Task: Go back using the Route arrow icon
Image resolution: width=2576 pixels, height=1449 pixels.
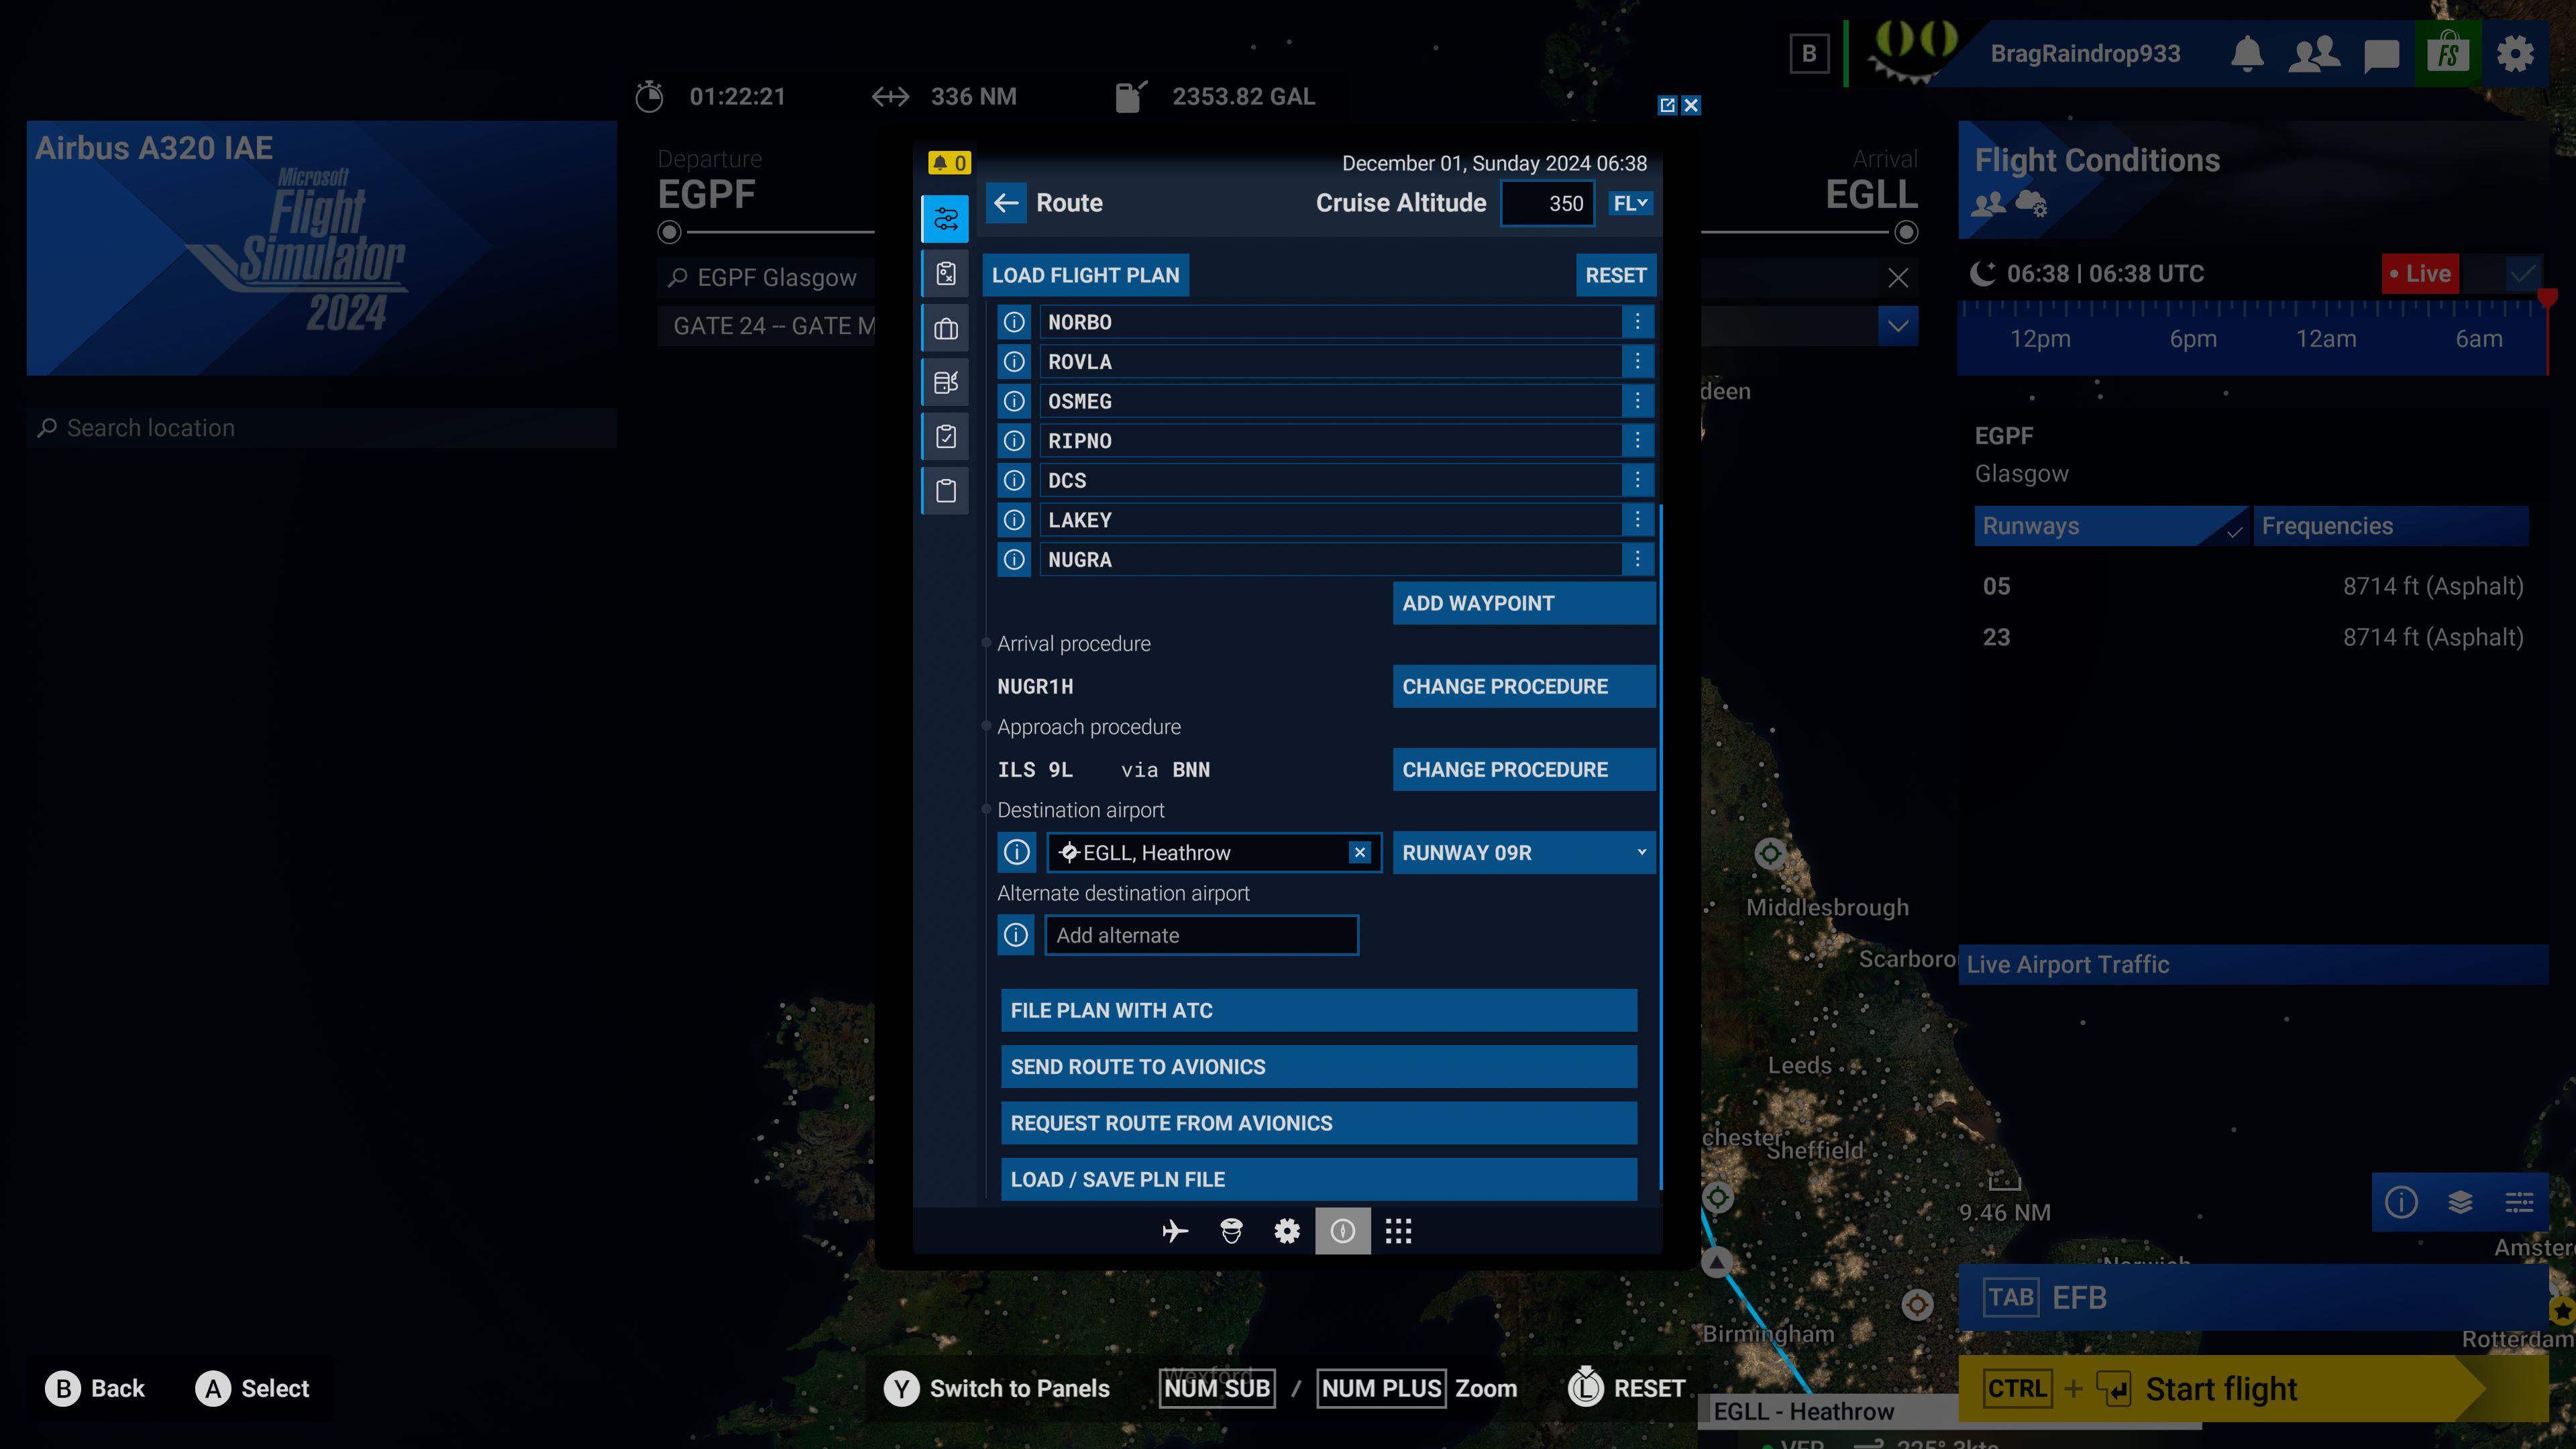Action: pyautogui.click(x=1006, y=203)
